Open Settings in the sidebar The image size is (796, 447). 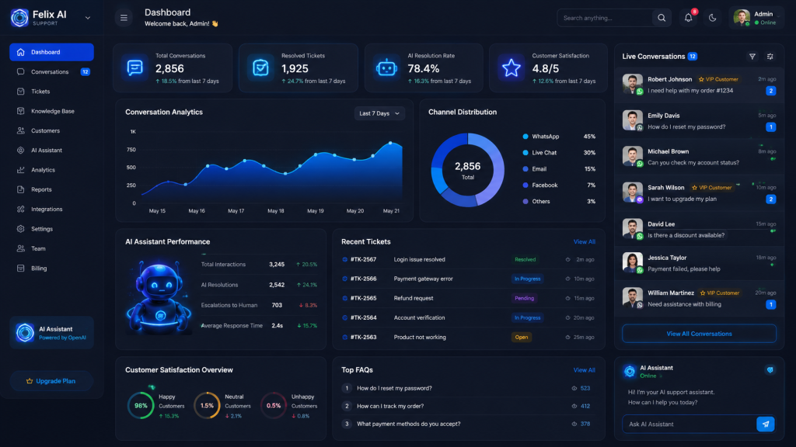pos(52,229)
